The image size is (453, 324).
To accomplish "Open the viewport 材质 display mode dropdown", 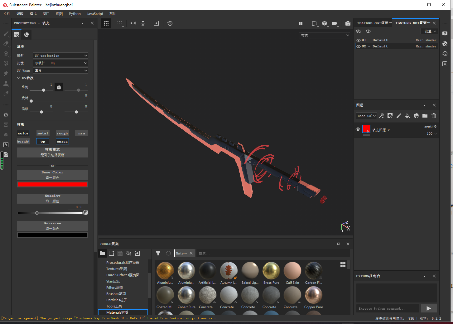I will point(325,35).
